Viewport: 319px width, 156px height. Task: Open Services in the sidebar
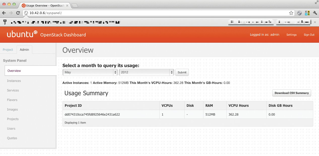[x=13, y=90]
